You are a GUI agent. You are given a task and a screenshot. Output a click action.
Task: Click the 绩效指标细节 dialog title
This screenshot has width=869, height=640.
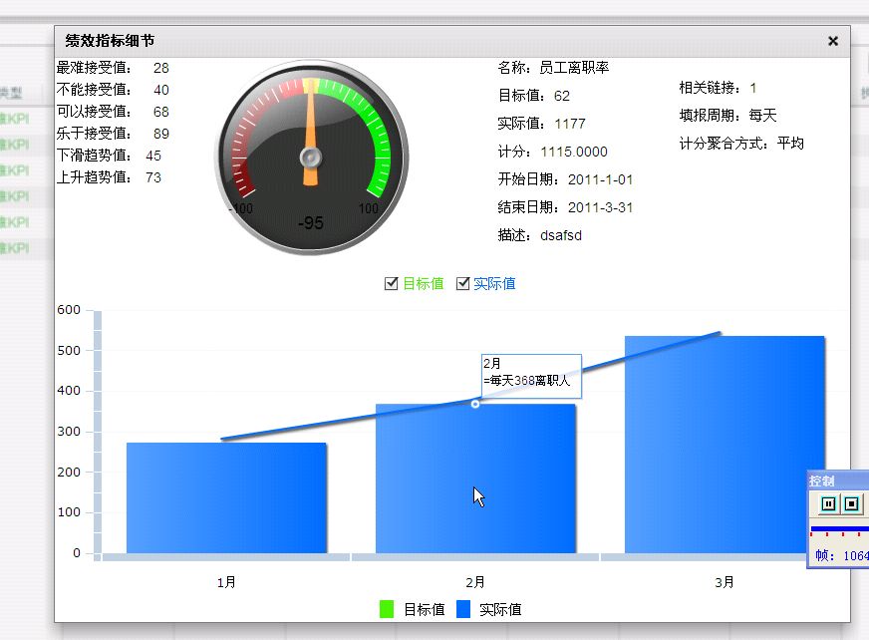pos(110,41)
